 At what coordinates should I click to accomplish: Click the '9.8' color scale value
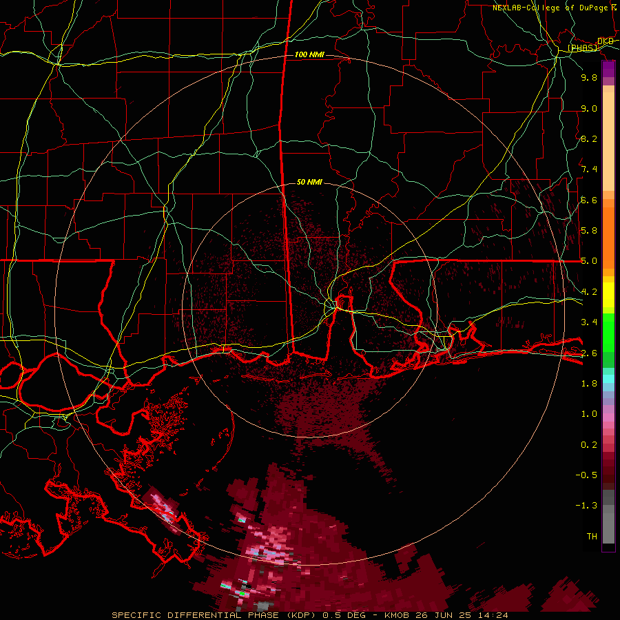(x=589, y=77)
